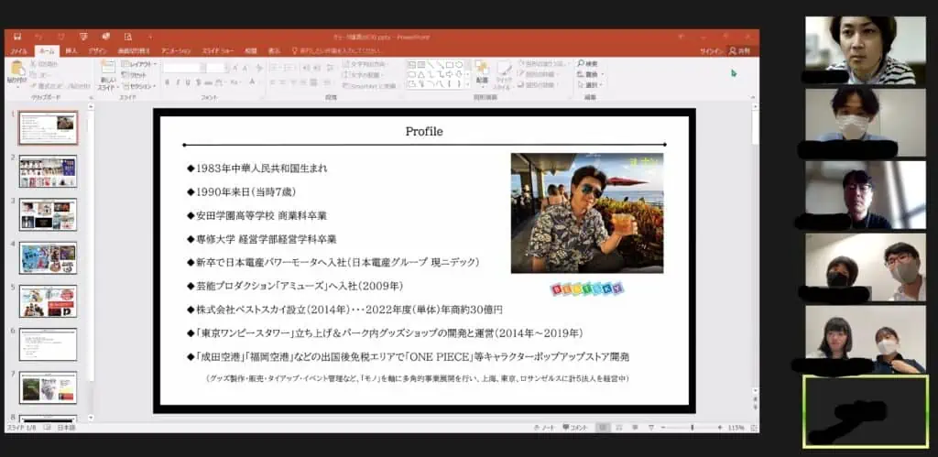Collapse the ribbon with chevron arrow
938x457 pixels.
point(754,97)
